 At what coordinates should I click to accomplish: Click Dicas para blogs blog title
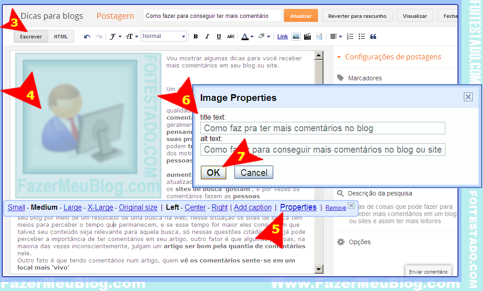tap(52, 16)
